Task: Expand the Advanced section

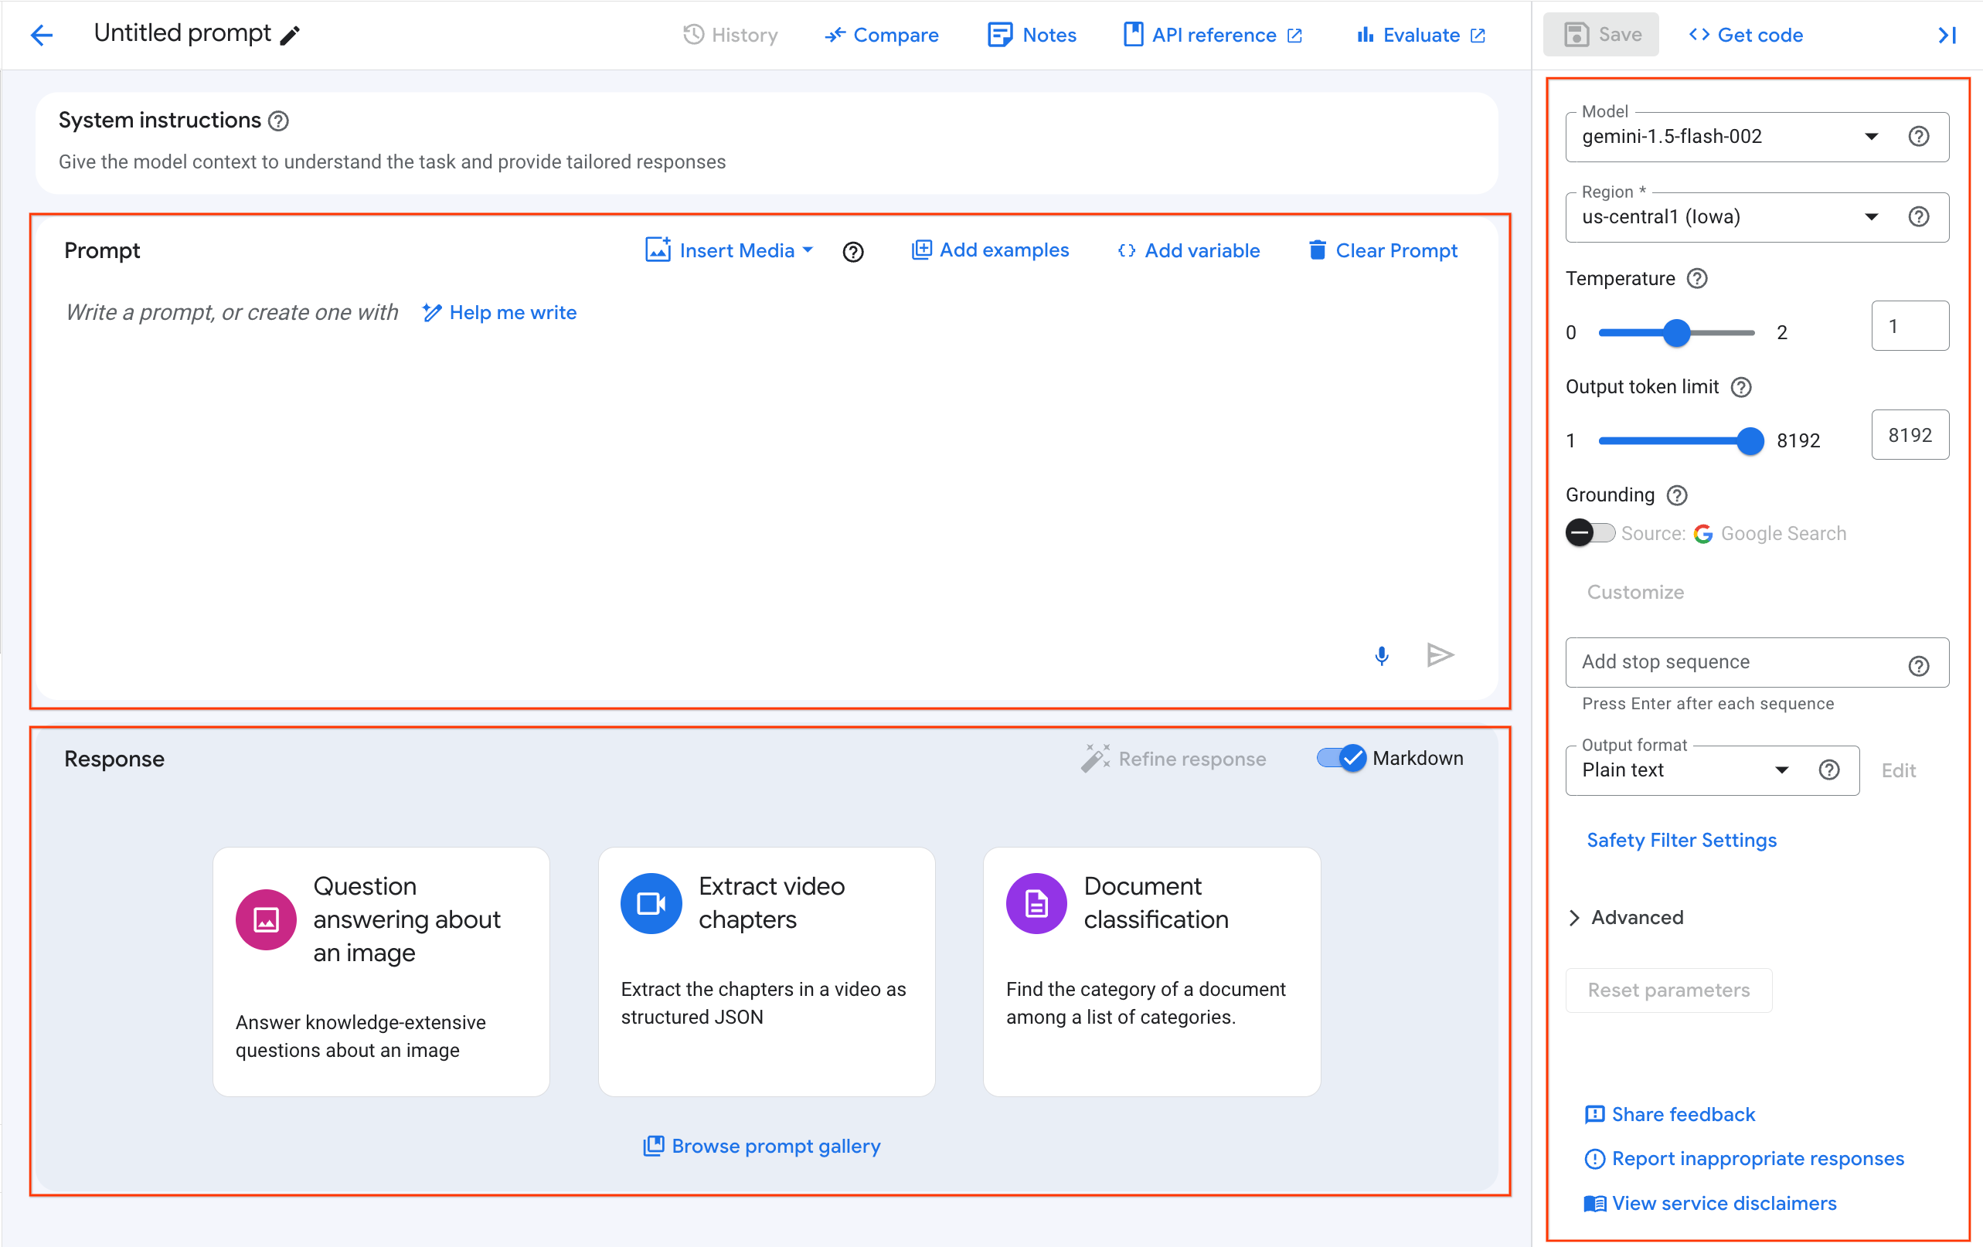Action: tap(1627, 917)
